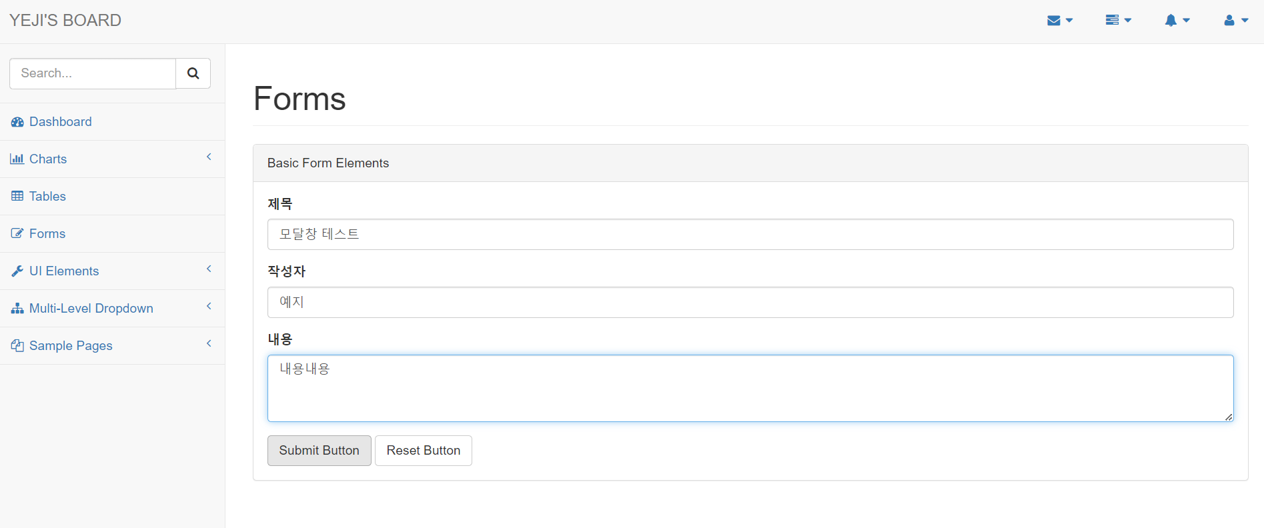This screenshot has height=528, width=1264.
Task: Click the Submit Button
Action: pos(320,451)
